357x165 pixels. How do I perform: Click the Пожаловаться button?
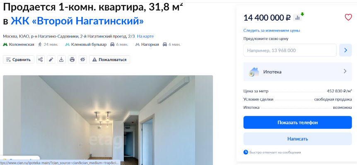coord(109,60)
